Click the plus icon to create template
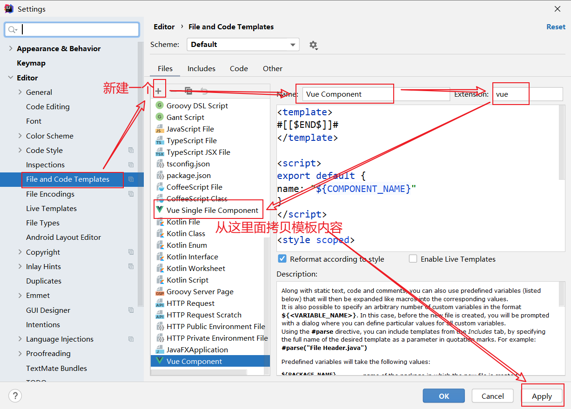Viewport: 571px width, 409px height. pos(158,91)
